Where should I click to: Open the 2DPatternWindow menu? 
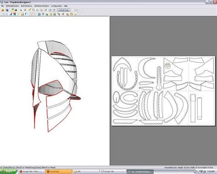(x=42, y=6)
